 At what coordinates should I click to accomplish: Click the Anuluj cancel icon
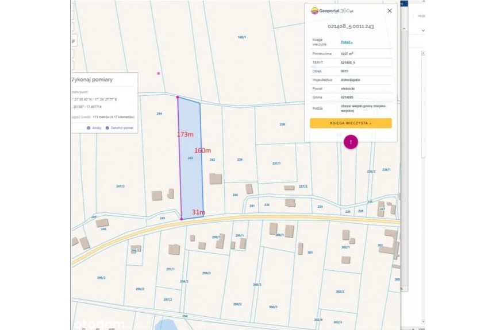(89, 127)
